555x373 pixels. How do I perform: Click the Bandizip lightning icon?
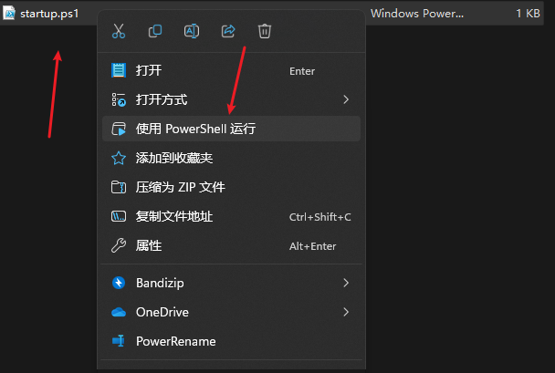119,283
